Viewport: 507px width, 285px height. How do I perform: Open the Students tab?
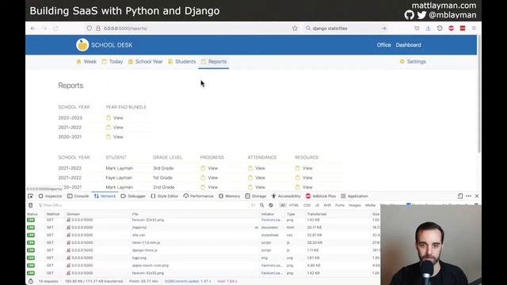(181, 62)
